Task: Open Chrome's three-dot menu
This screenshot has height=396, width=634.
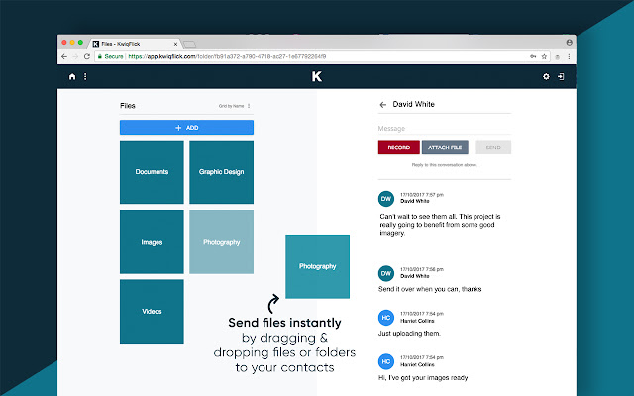Action: click(569, 57)
